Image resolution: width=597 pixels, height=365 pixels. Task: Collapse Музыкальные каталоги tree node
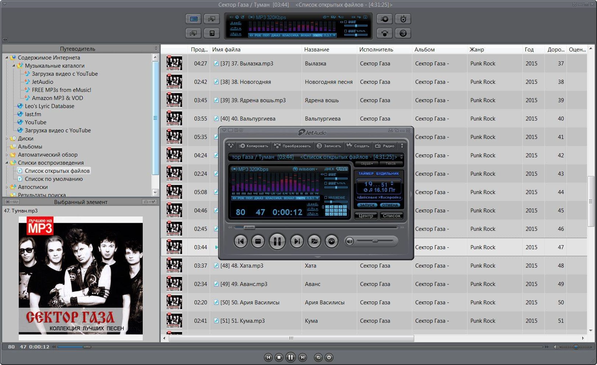click(x=14, y=66)
